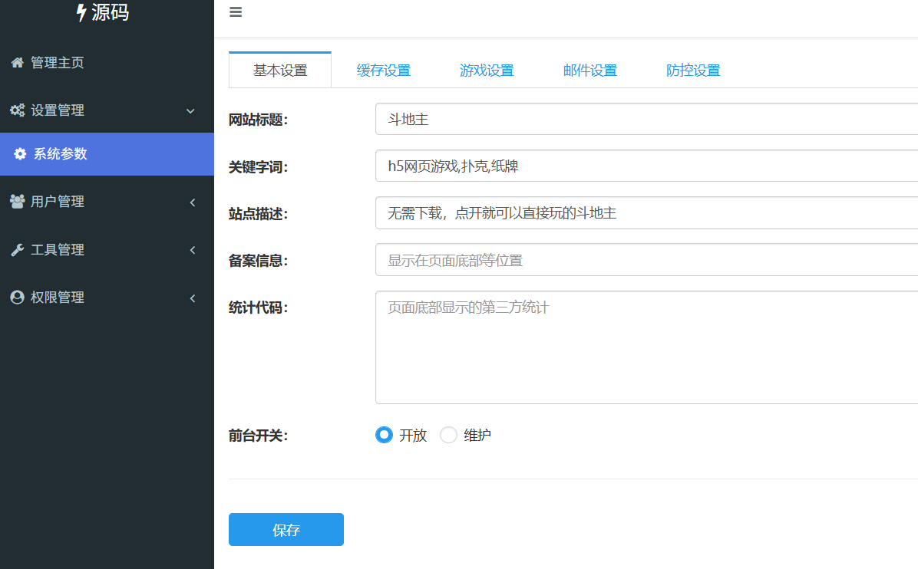918x569 pixels.
Task: Click the home icon beside 管理主页
Action: (17, 63)
